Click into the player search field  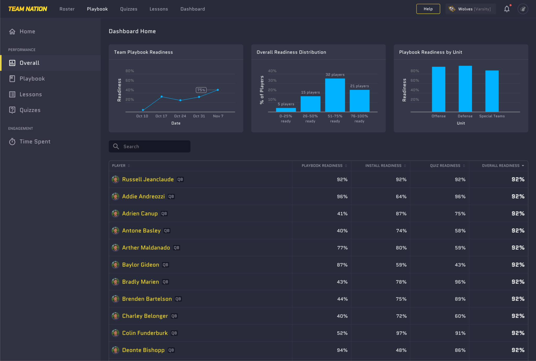(x=149, y=146)
